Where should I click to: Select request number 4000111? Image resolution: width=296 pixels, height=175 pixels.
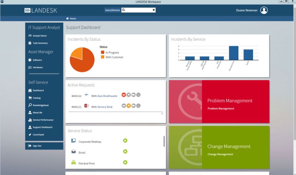(76, 107)
